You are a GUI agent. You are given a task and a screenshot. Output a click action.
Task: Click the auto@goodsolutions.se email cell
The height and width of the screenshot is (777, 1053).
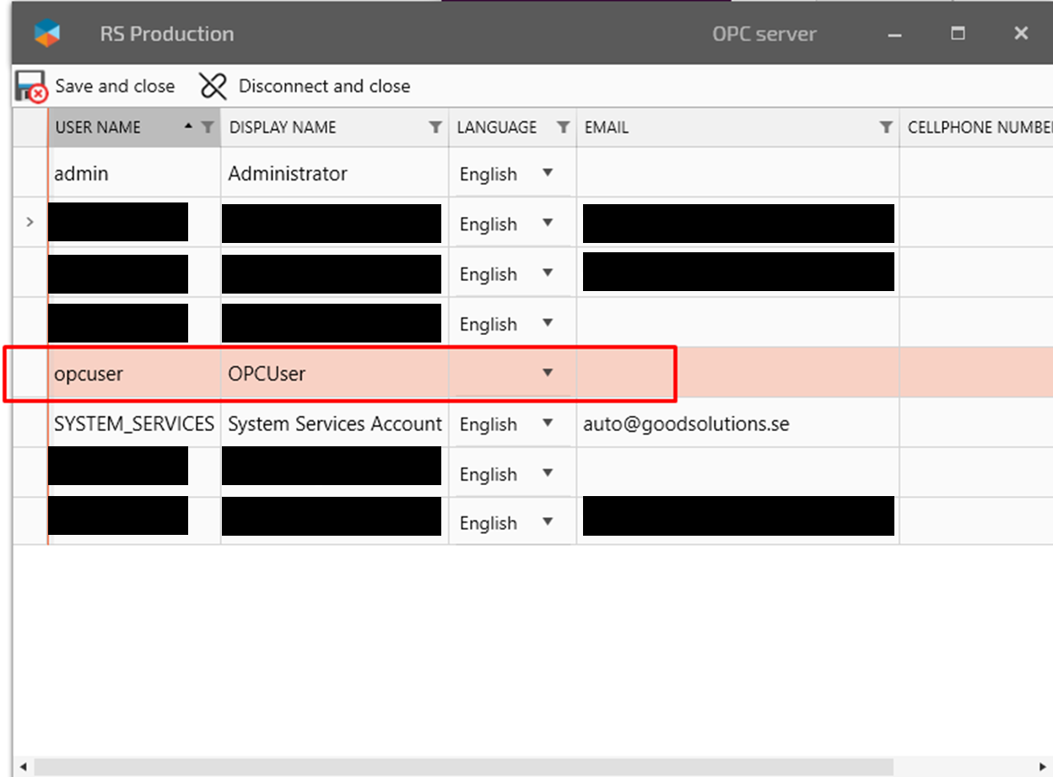point(686,424)
